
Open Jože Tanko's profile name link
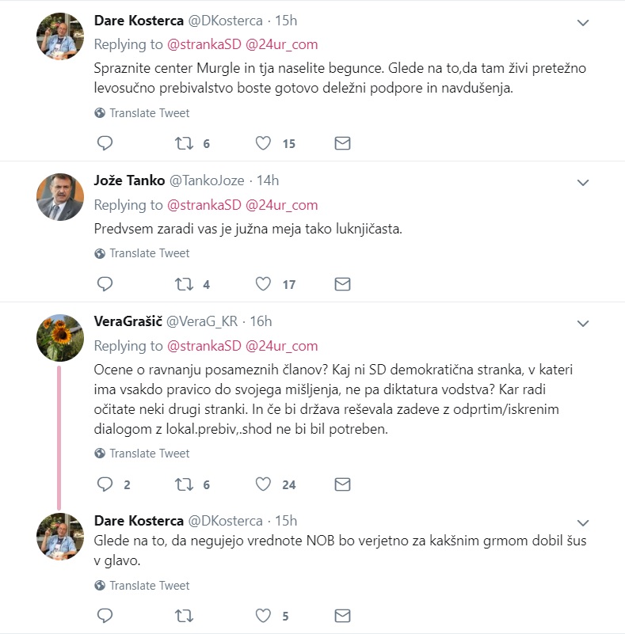(x=129, y=180)
